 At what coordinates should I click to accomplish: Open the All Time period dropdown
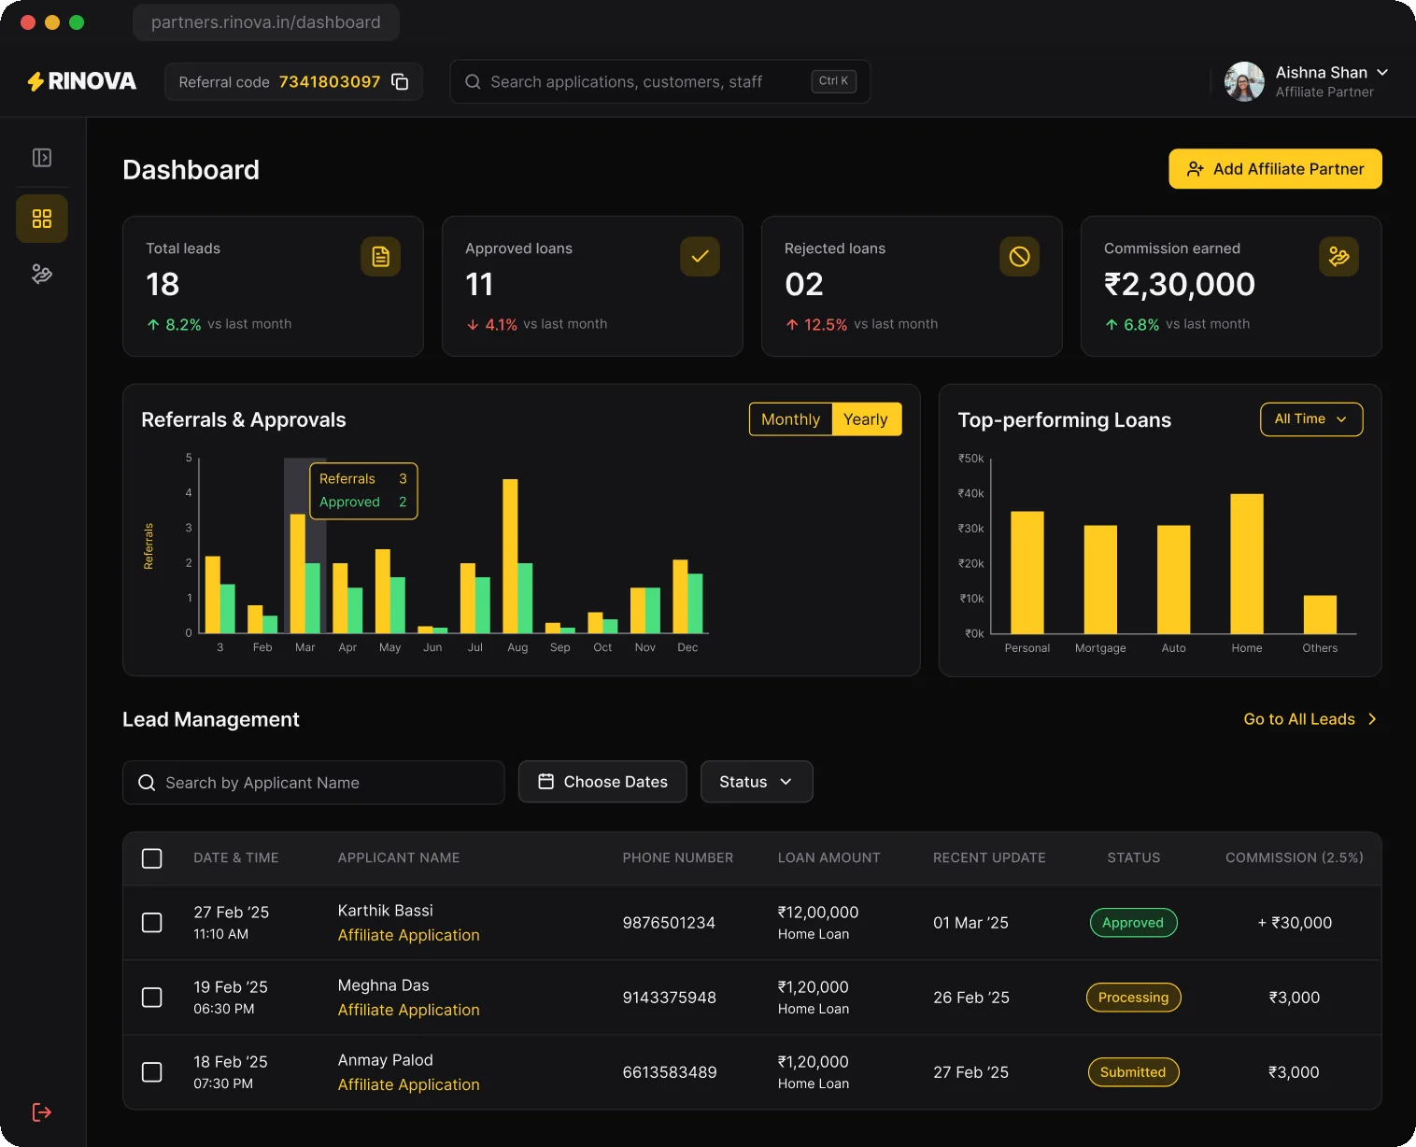pyautogui.click(x=1311, y=419)
